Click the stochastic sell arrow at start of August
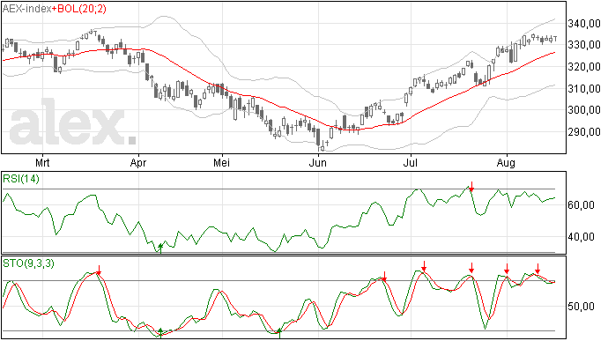Viewport: 608px width, 341px height. tap(507, 269)
